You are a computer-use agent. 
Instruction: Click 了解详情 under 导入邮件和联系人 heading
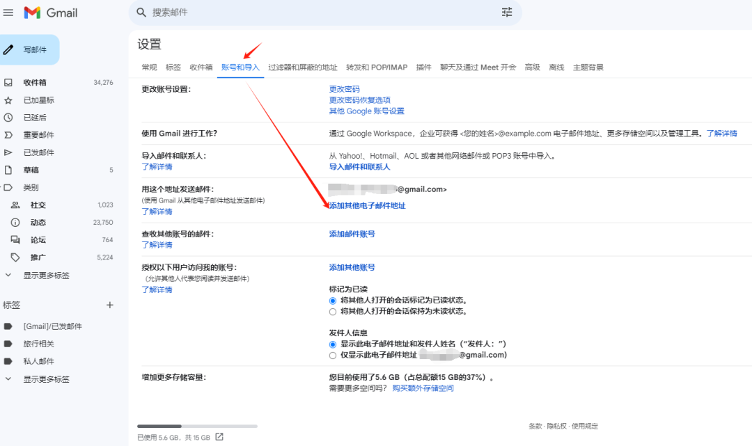pos(157,167)
